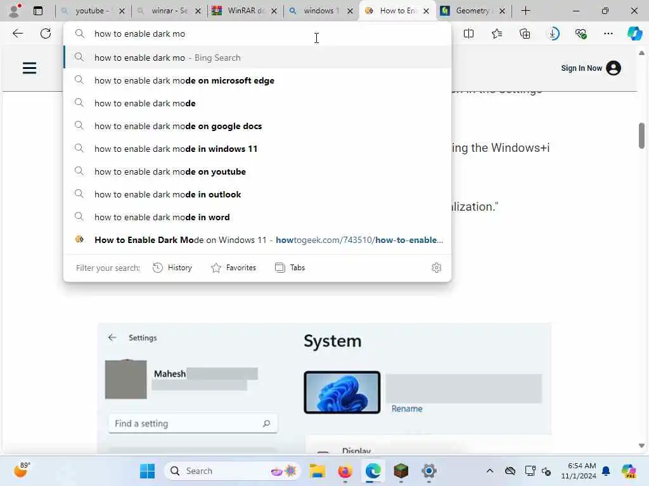Show hidden tray icons chevron

point(490,471)
